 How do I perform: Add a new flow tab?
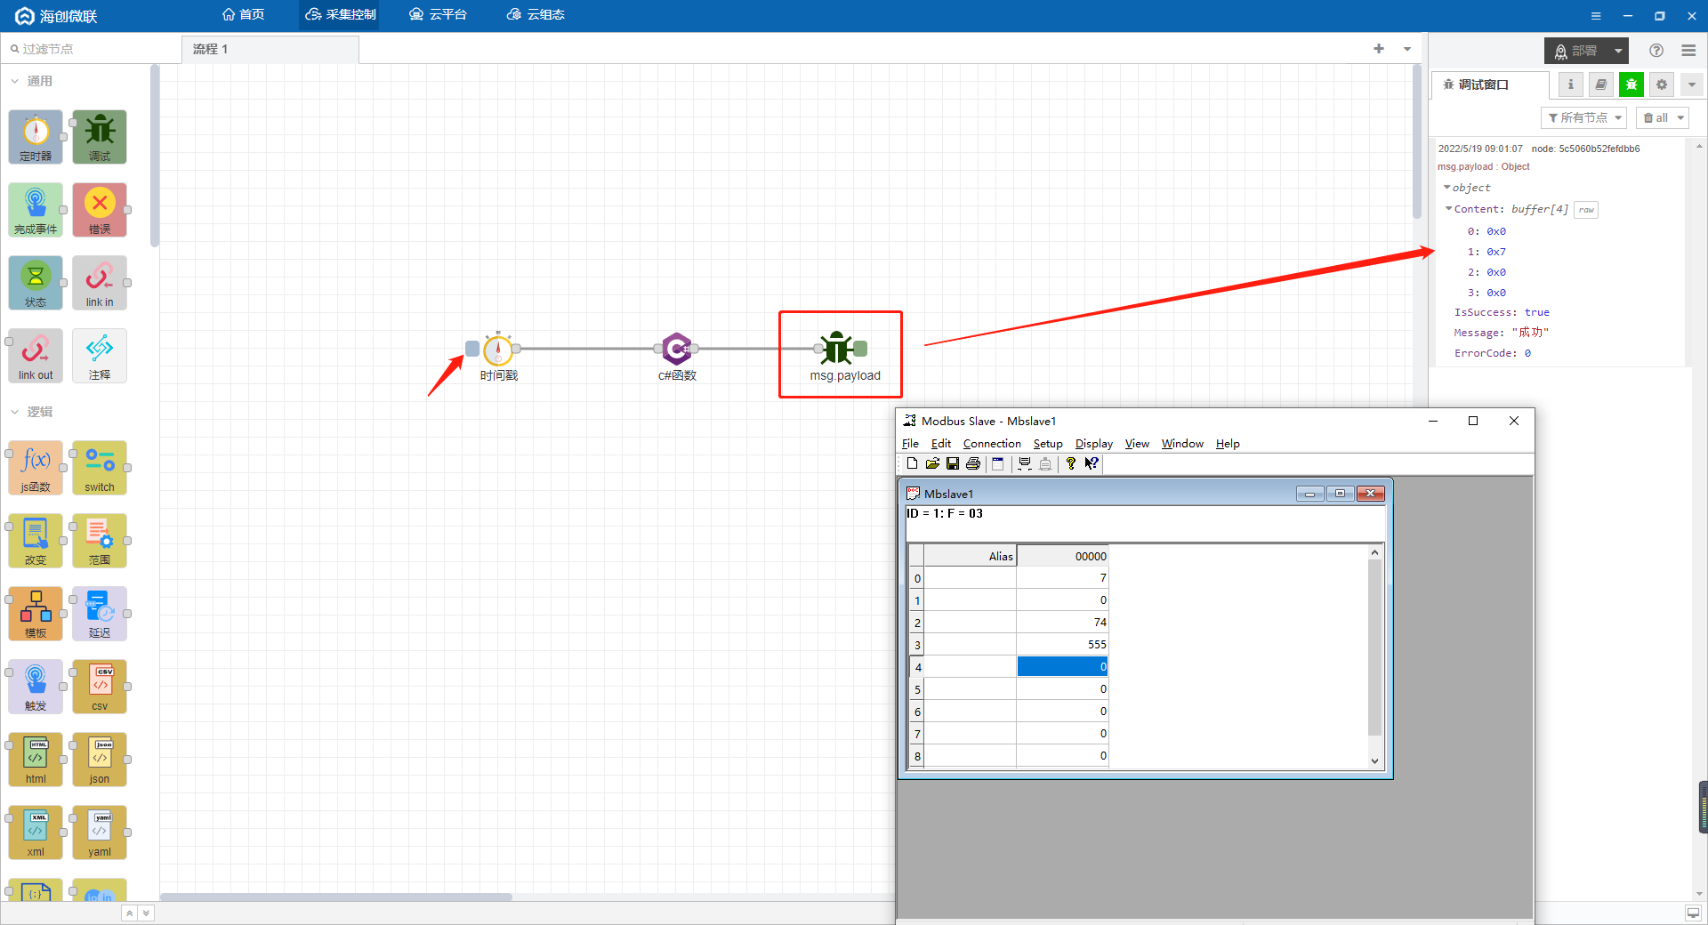[x=1379, y=49]
